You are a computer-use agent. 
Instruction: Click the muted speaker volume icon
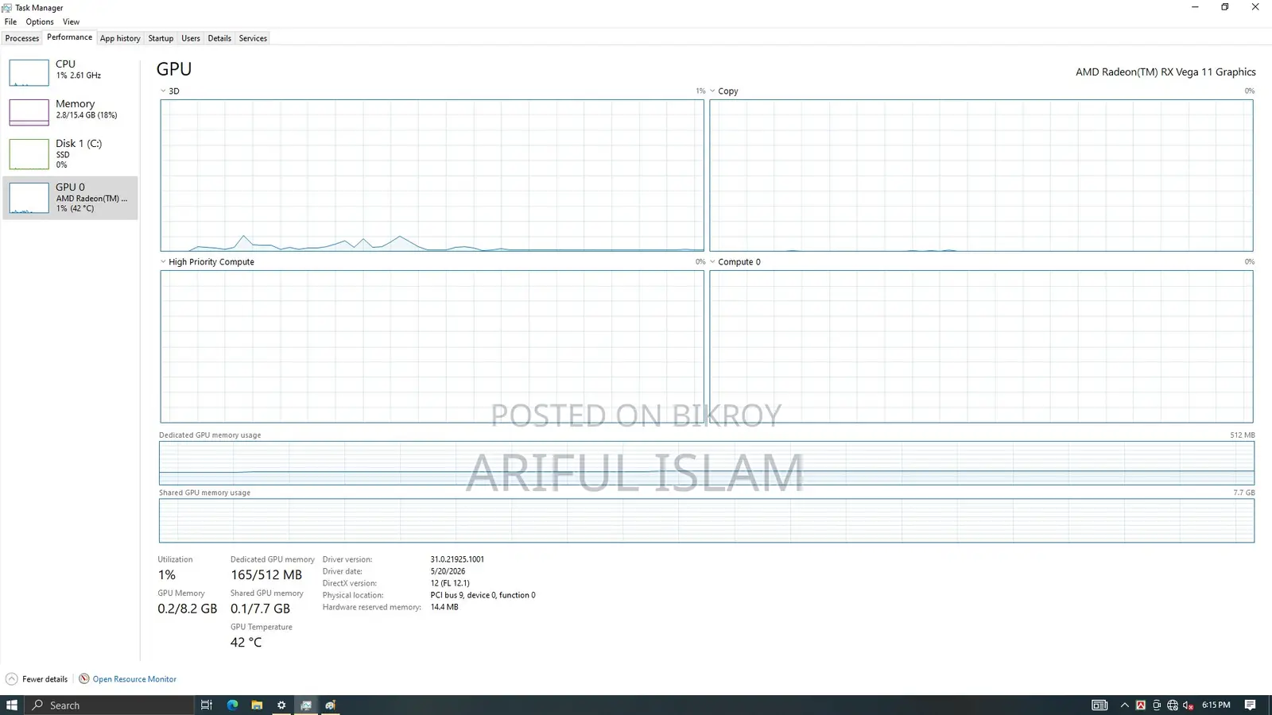tap(1189, 705)
